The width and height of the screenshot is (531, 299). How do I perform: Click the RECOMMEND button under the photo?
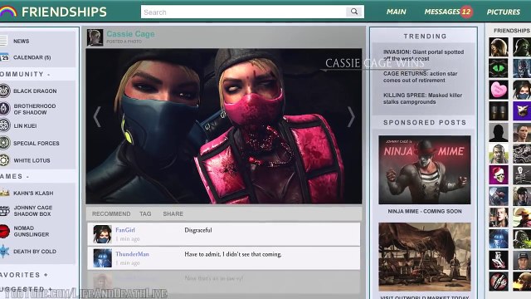(x=111, y=214)
